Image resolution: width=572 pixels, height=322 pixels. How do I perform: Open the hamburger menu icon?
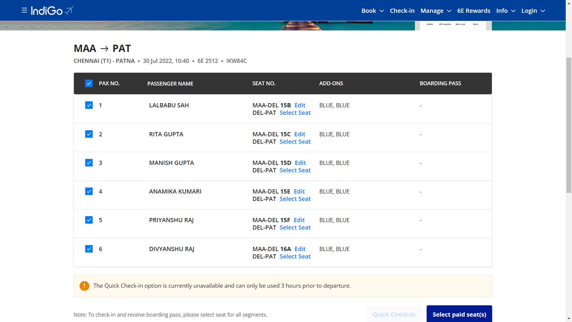point(24,10)
